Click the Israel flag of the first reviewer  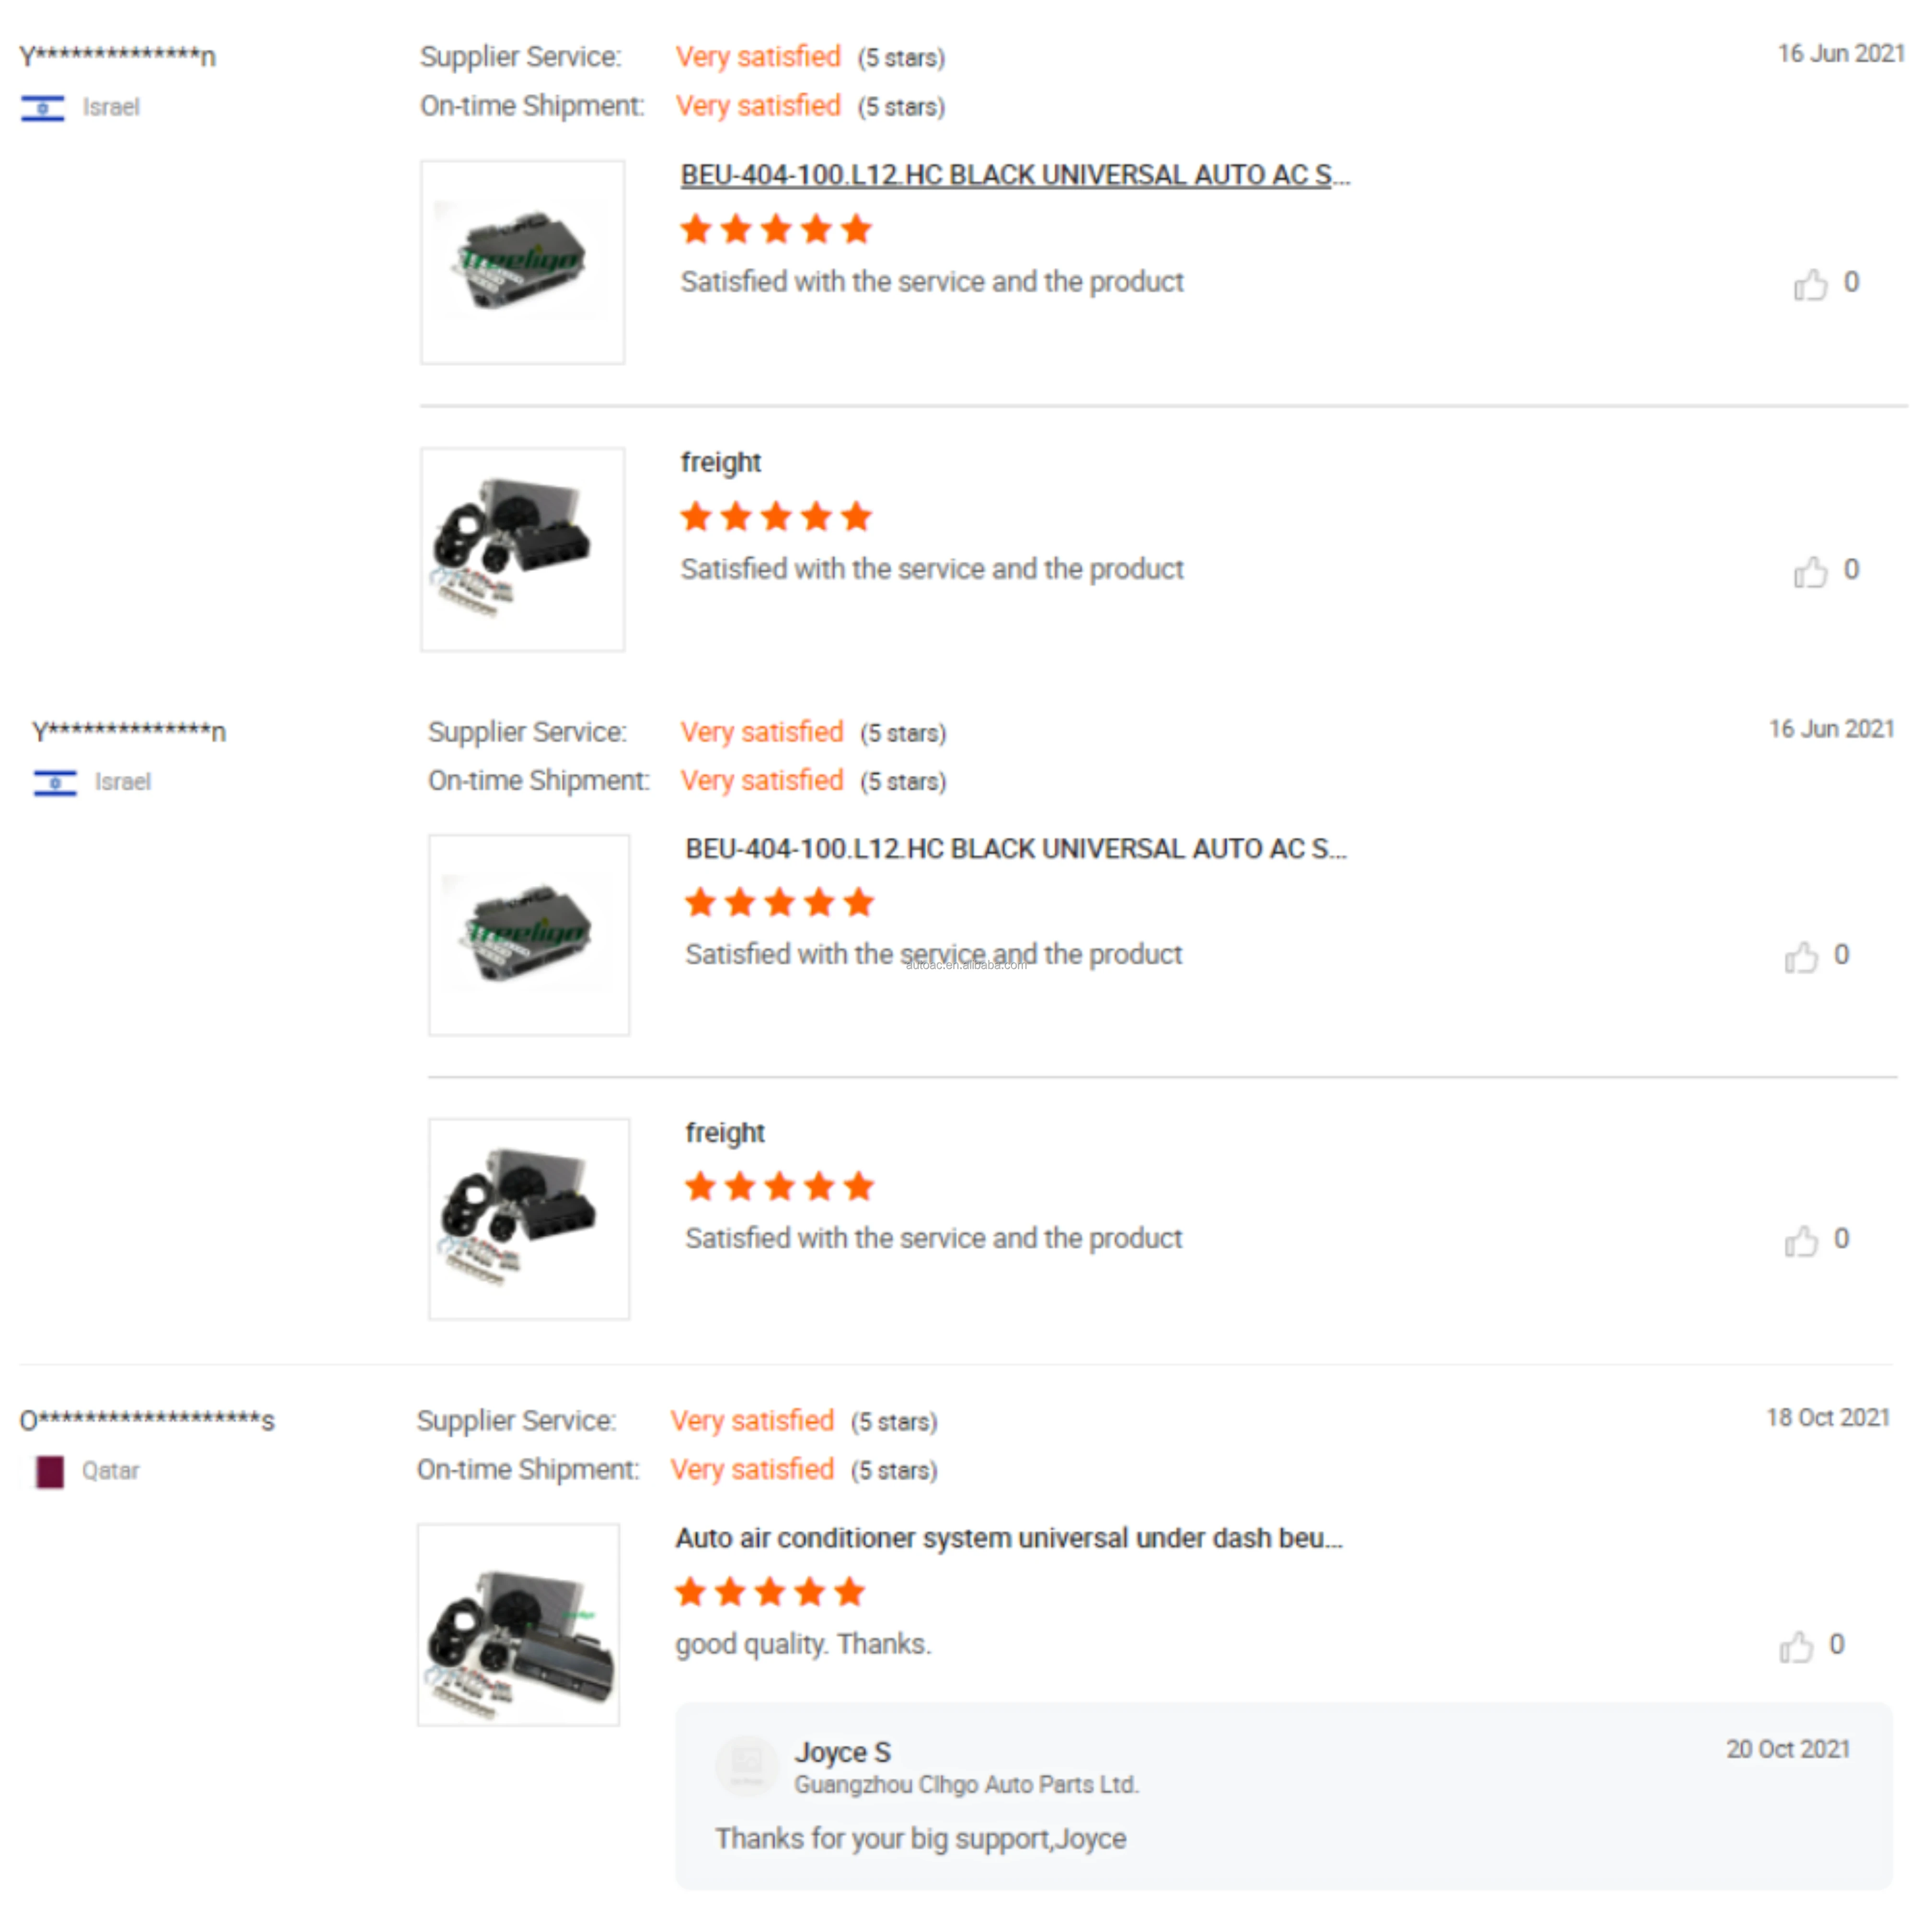[43, 108]
